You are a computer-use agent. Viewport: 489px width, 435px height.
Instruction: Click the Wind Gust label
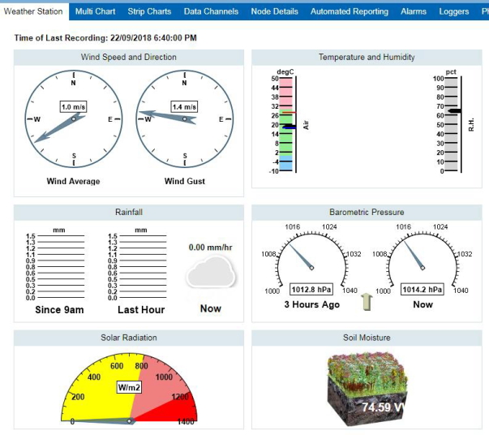185,181
